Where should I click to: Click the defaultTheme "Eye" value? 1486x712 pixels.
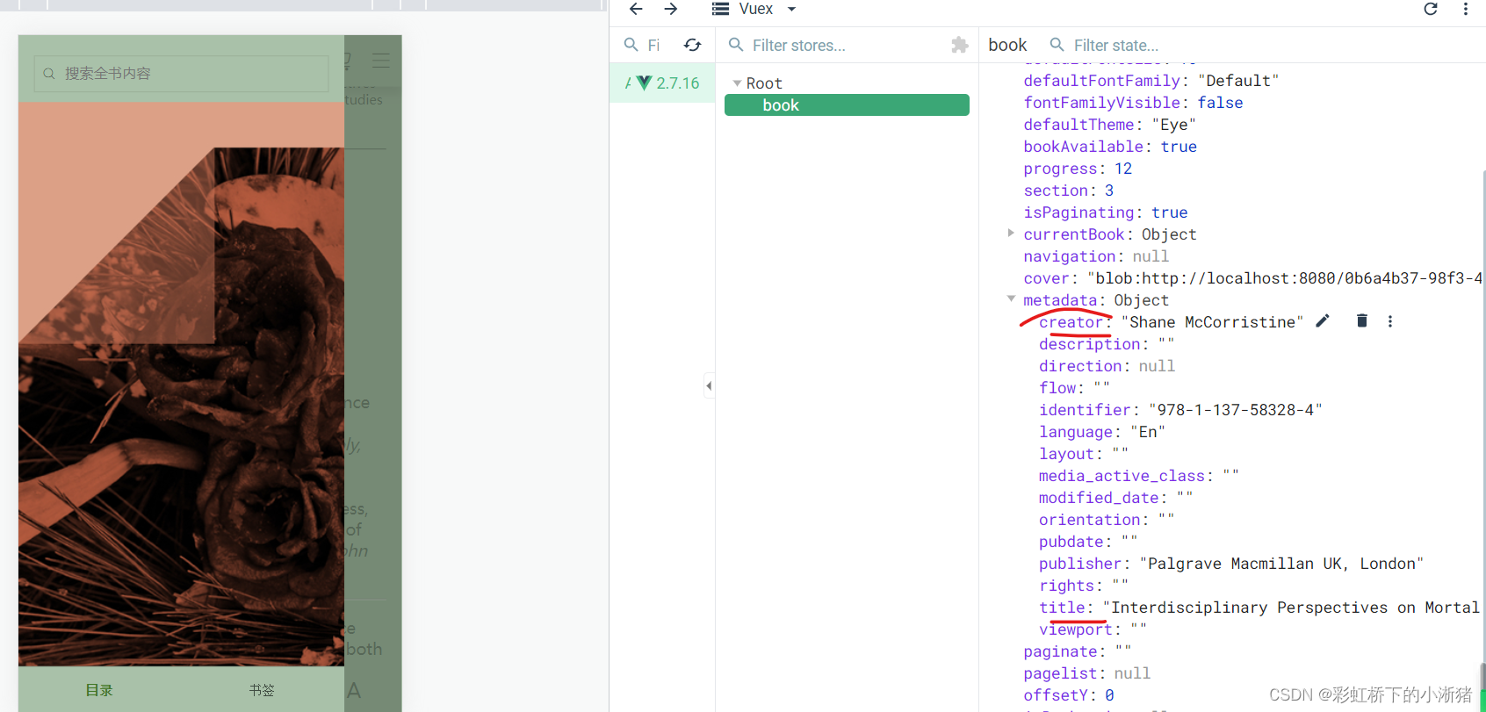[1174, 125]
